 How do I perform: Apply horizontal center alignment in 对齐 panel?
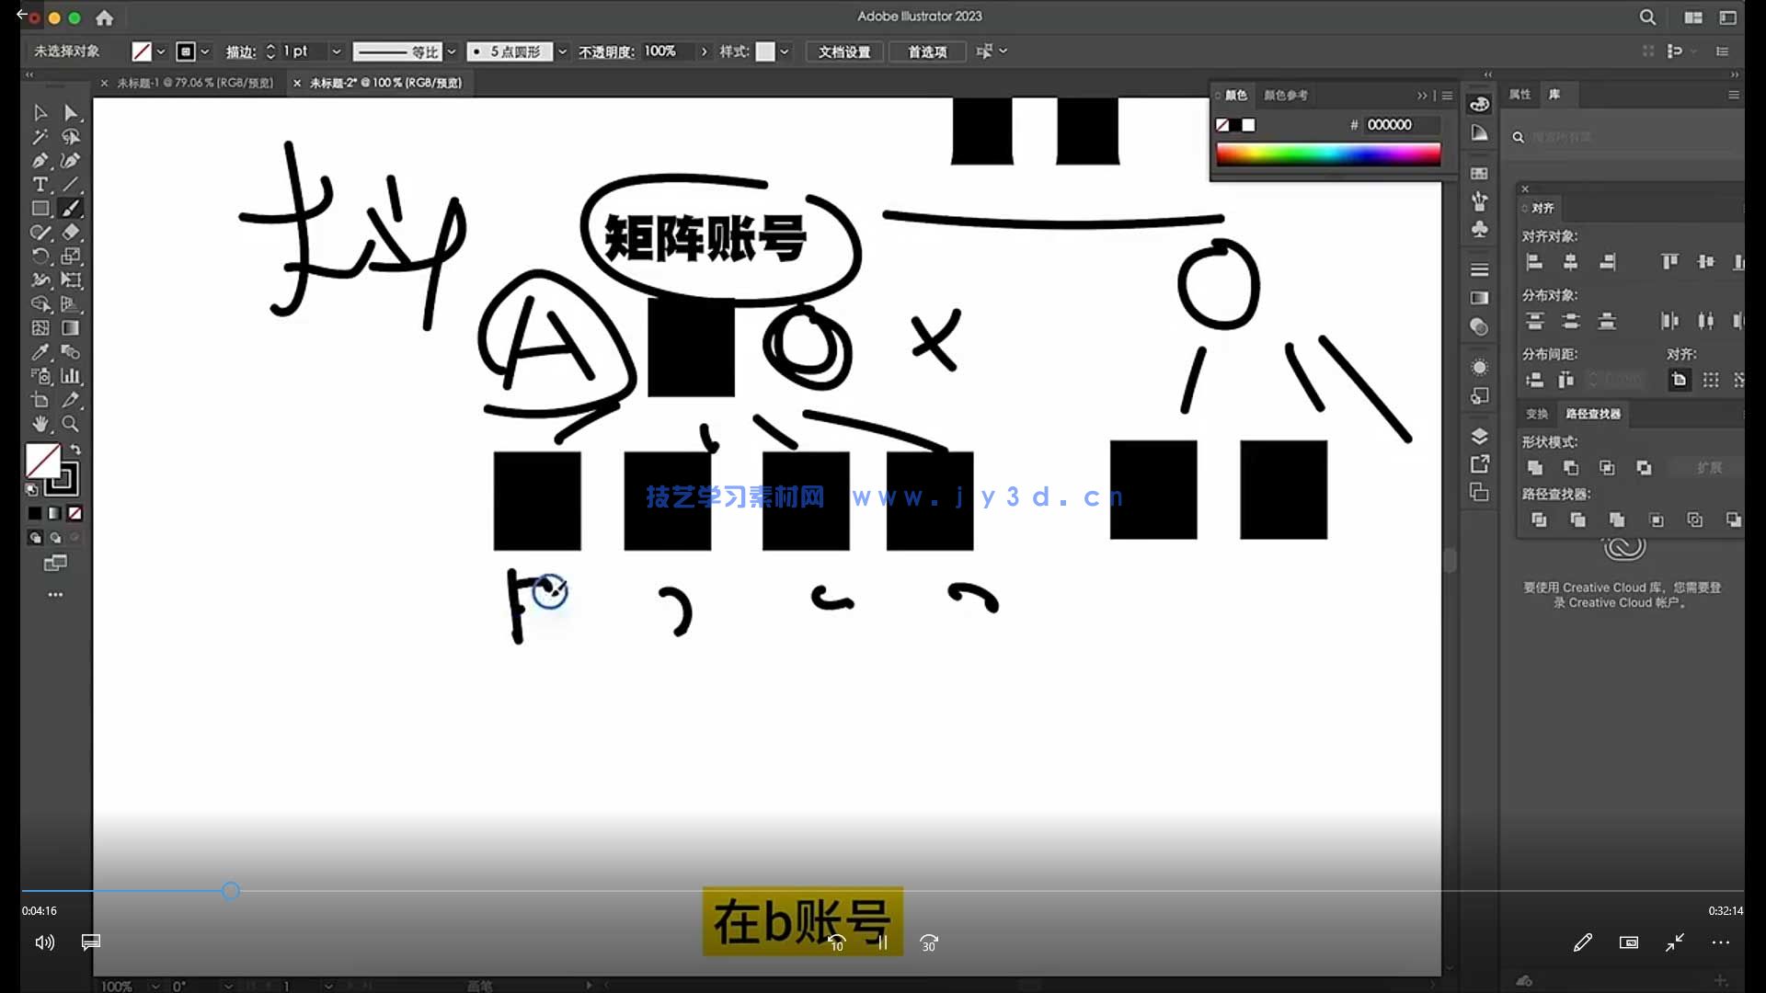click(1571, 261)
